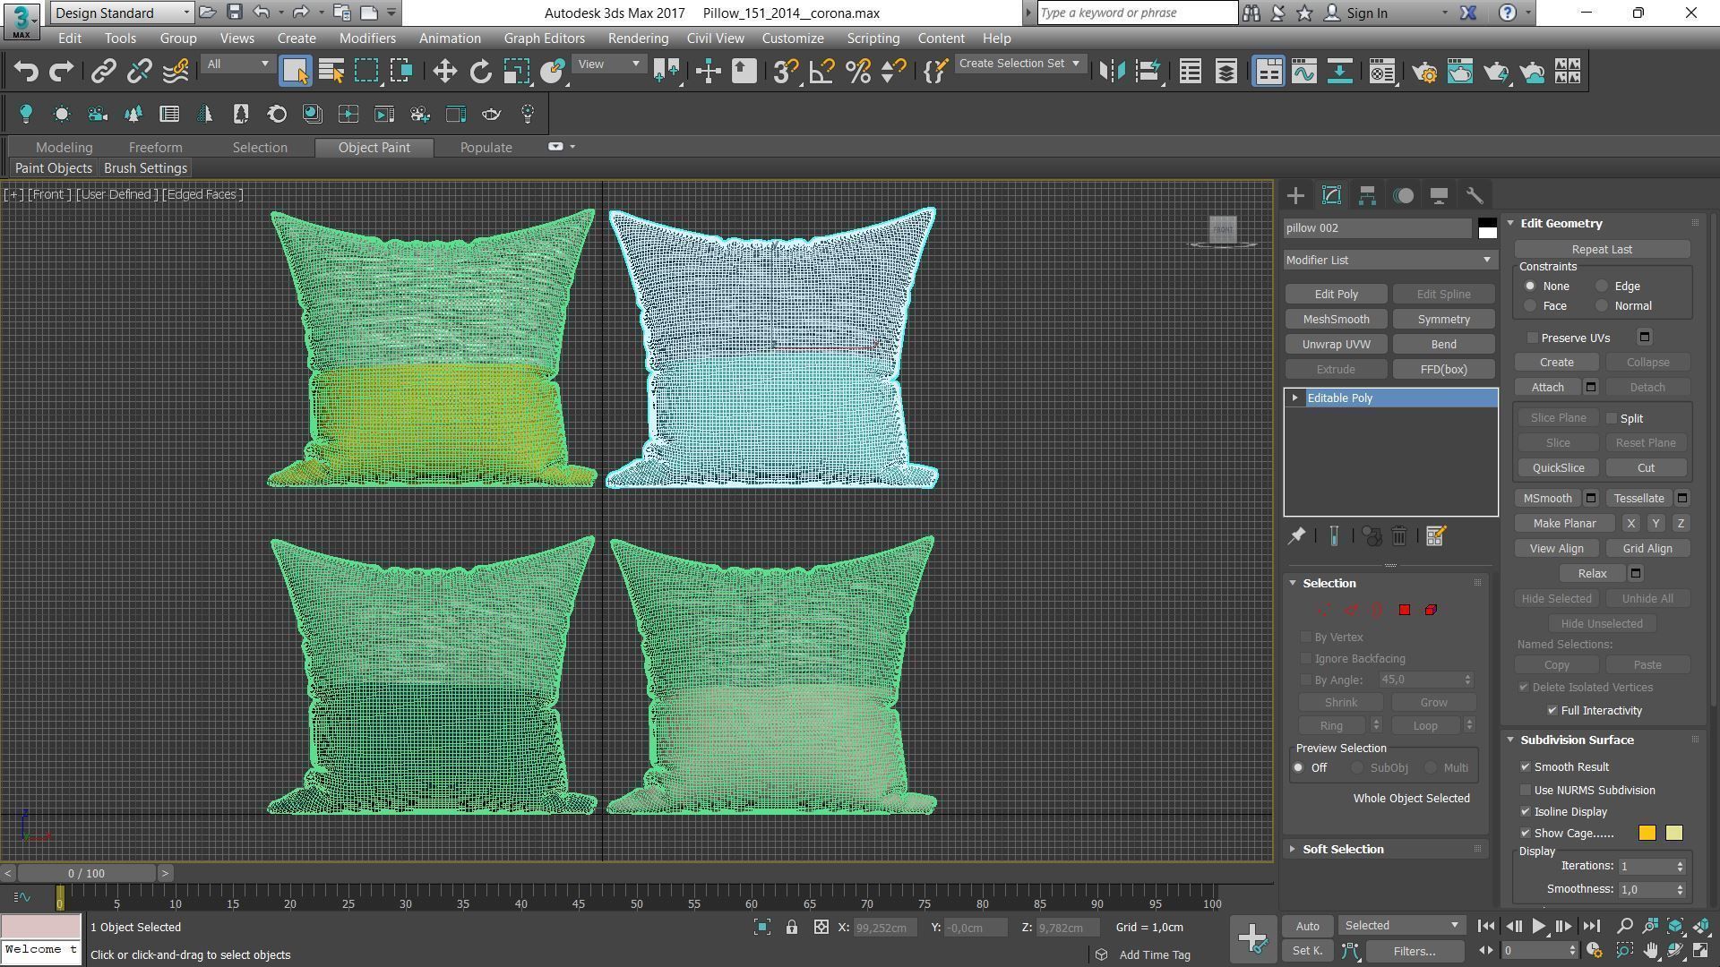Viewport: 1720px width, 967px height.
Task: Enable Use NURMS Subdivision
Action: (x=1526, y=790)
